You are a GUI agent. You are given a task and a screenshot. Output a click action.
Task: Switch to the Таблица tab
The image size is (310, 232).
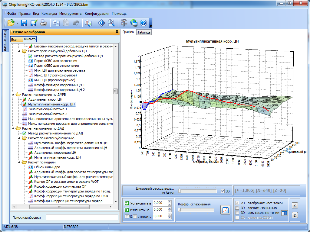(144, 32)
